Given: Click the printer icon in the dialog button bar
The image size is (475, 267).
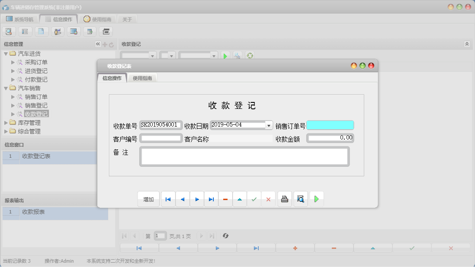Looking at the screenshot, I should [x=285, y=199].
